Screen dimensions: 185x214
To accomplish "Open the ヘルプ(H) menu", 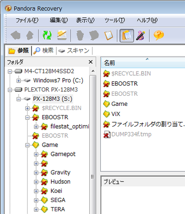I will (147, 20).
